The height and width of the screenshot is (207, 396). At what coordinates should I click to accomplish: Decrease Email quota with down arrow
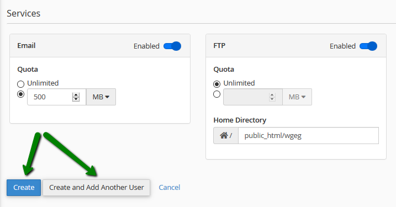coord(76,99)
